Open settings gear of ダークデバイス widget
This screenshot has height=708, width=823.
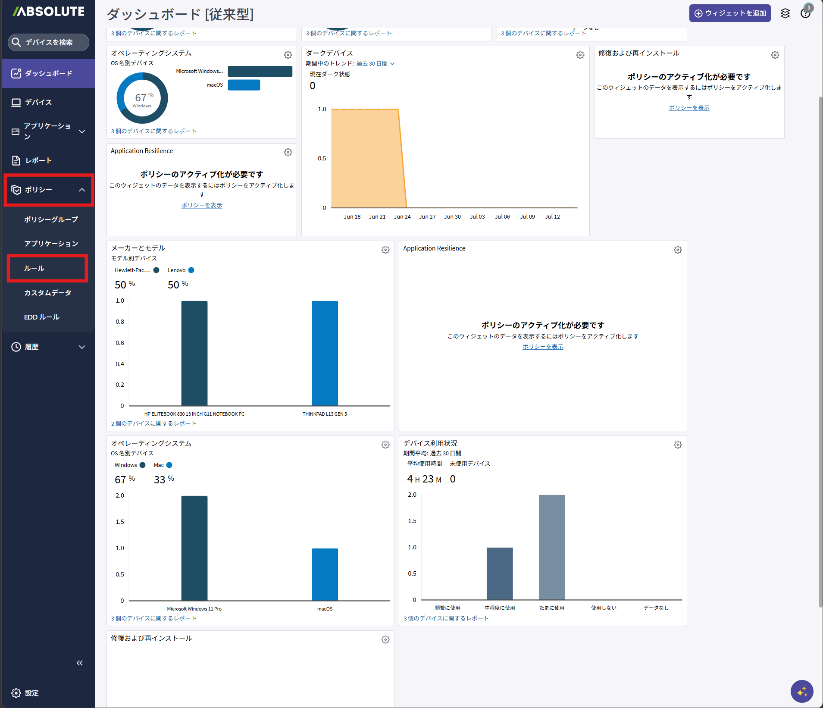click(580, 55)
